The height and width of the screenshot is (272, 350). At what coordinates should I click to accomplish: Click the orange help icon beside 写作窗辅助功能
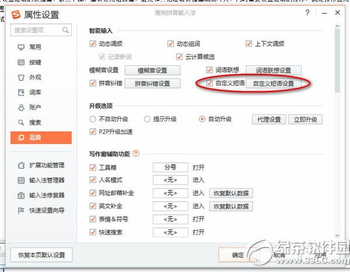coord(136,153)
